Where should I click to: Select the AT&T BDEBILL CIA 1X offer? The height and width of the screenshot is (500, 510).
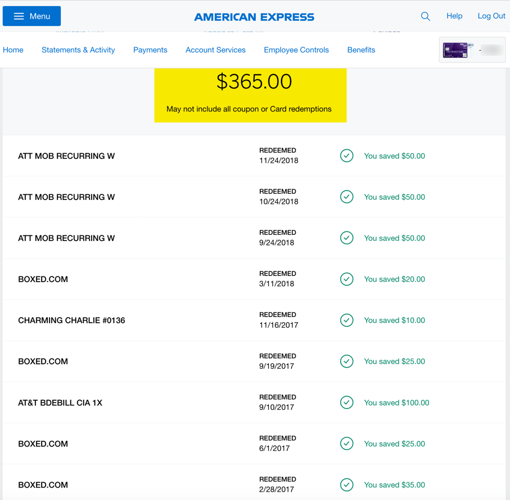coord(60,403)
